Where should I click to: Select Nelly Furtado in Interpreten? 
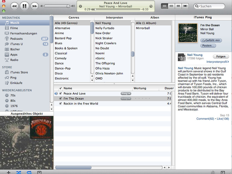click(x=113, y=28)
